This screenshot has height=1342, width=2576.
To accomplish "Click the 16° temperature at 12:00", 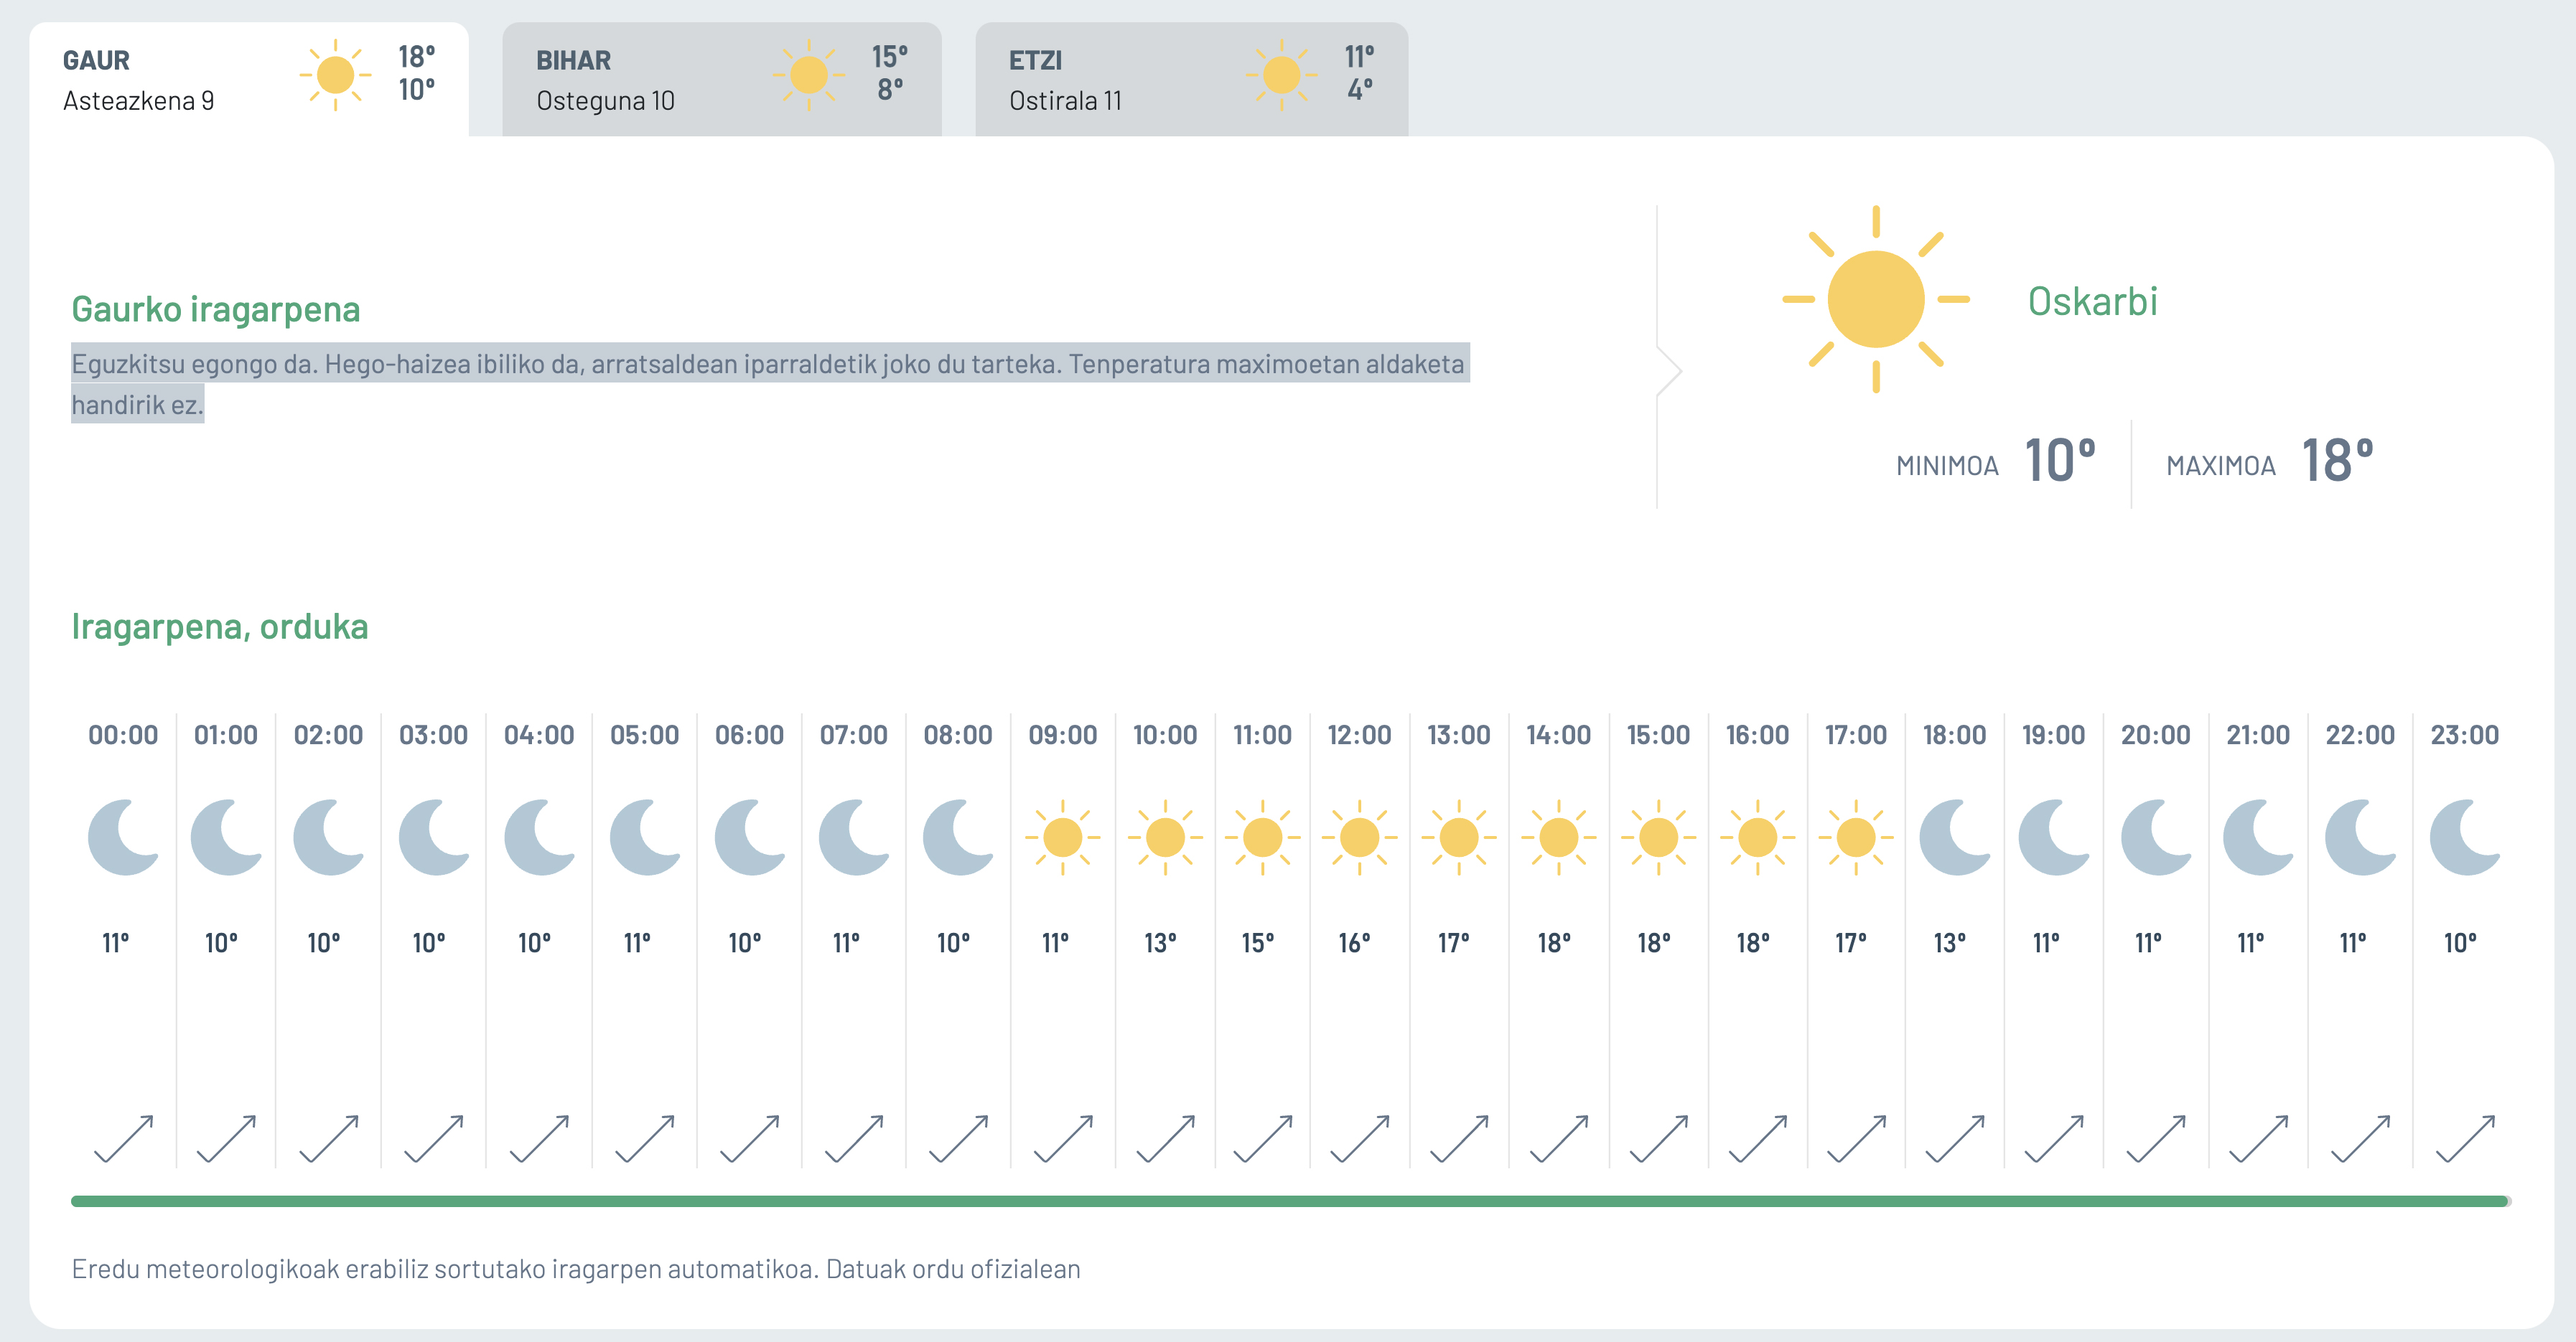I will 1354,943.
